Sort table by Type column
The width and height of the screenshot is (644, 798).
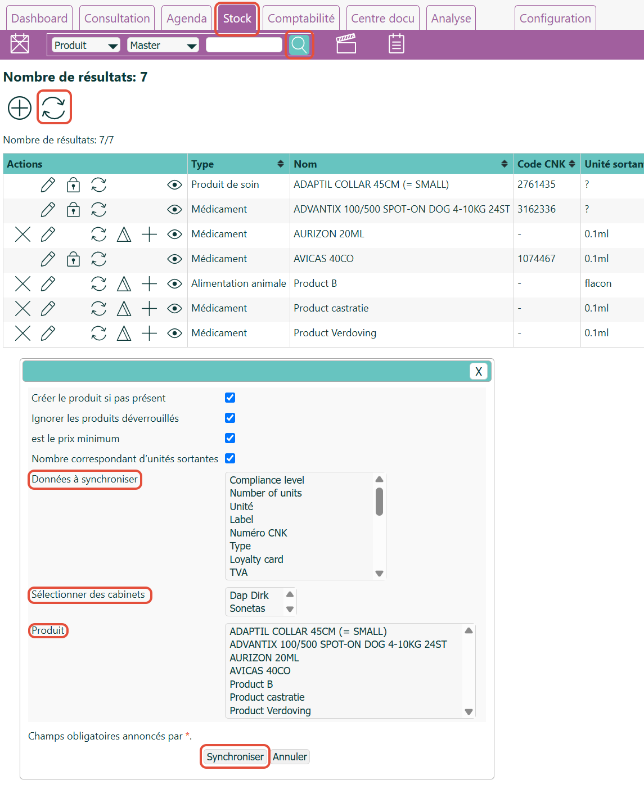[281, 164]
